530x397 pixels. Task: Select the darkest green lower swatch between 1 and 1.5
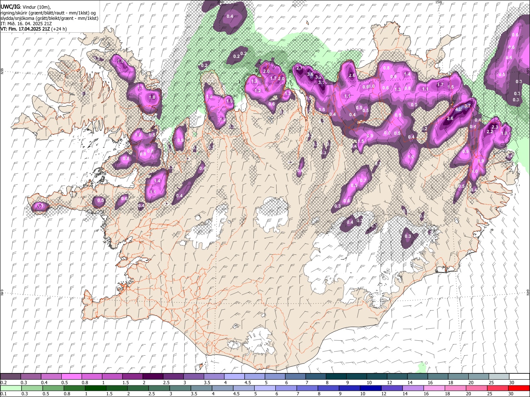[96, 388]
